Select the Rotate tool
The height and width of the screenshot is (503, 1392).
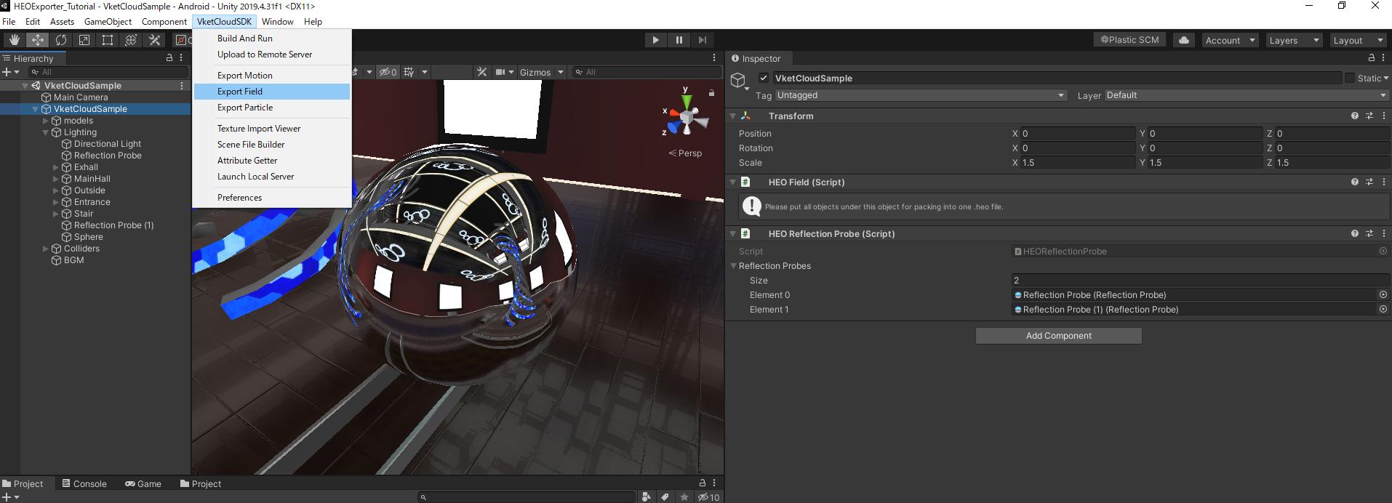(x=61, y=40)
